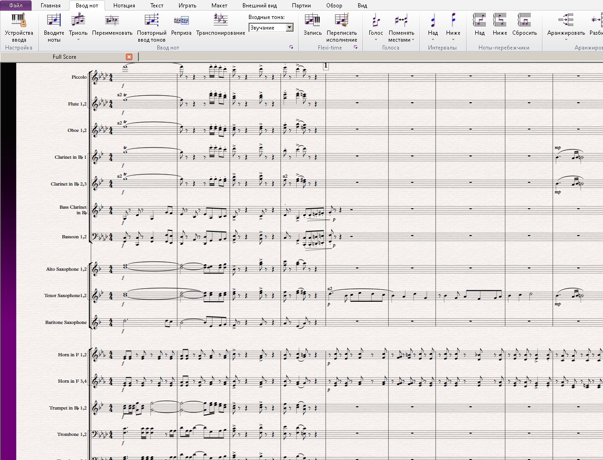603x460 pixels.
Task: Click Clarinet in B♭ 1 staff name
Action: click(70, 157)
